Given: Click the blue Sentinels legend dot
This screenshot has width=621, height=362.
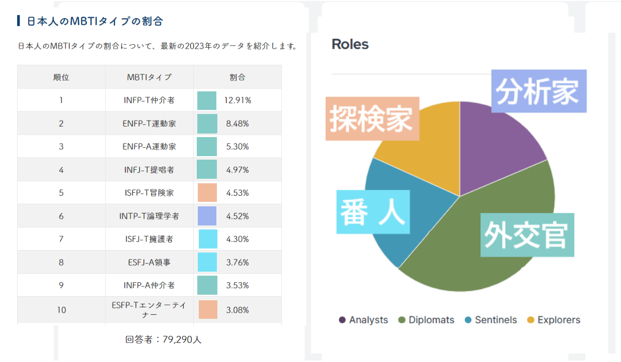Looking at the screenshot, I should (x=468, y=320).
